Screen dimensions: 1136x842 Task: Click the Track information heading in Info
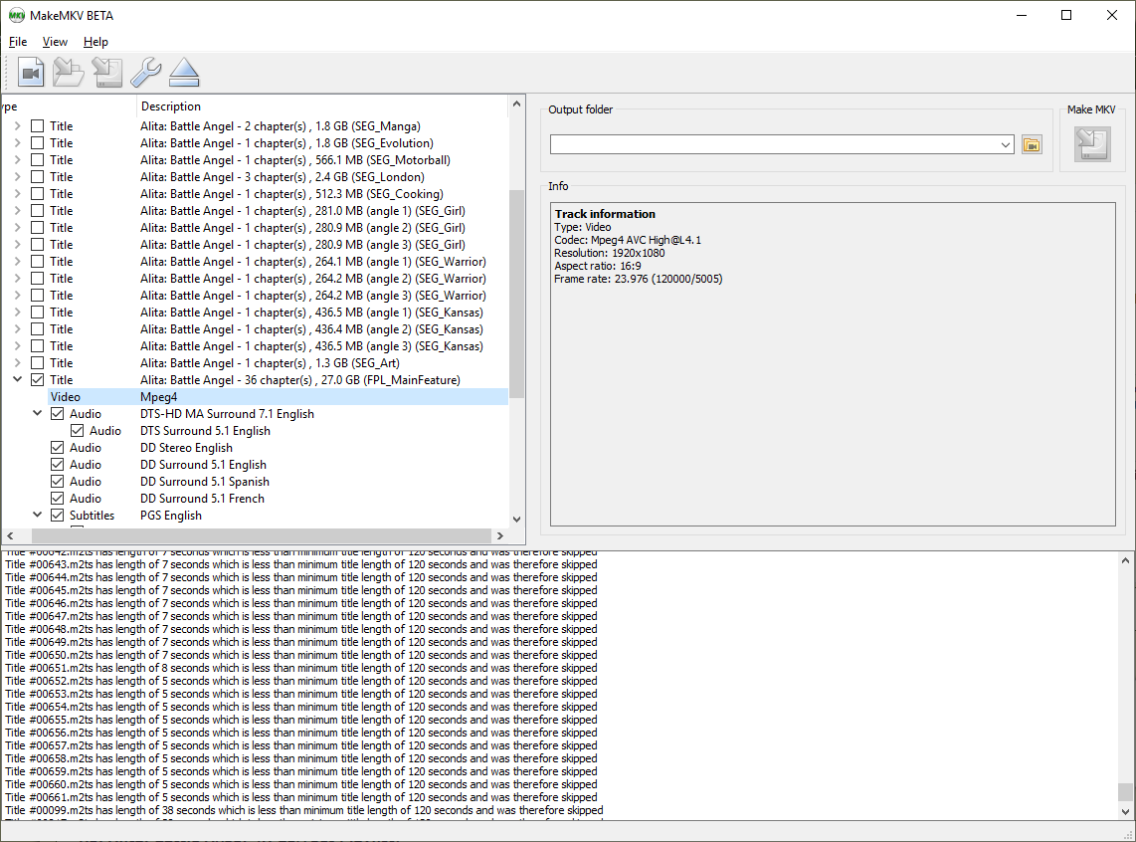[605, 214]
